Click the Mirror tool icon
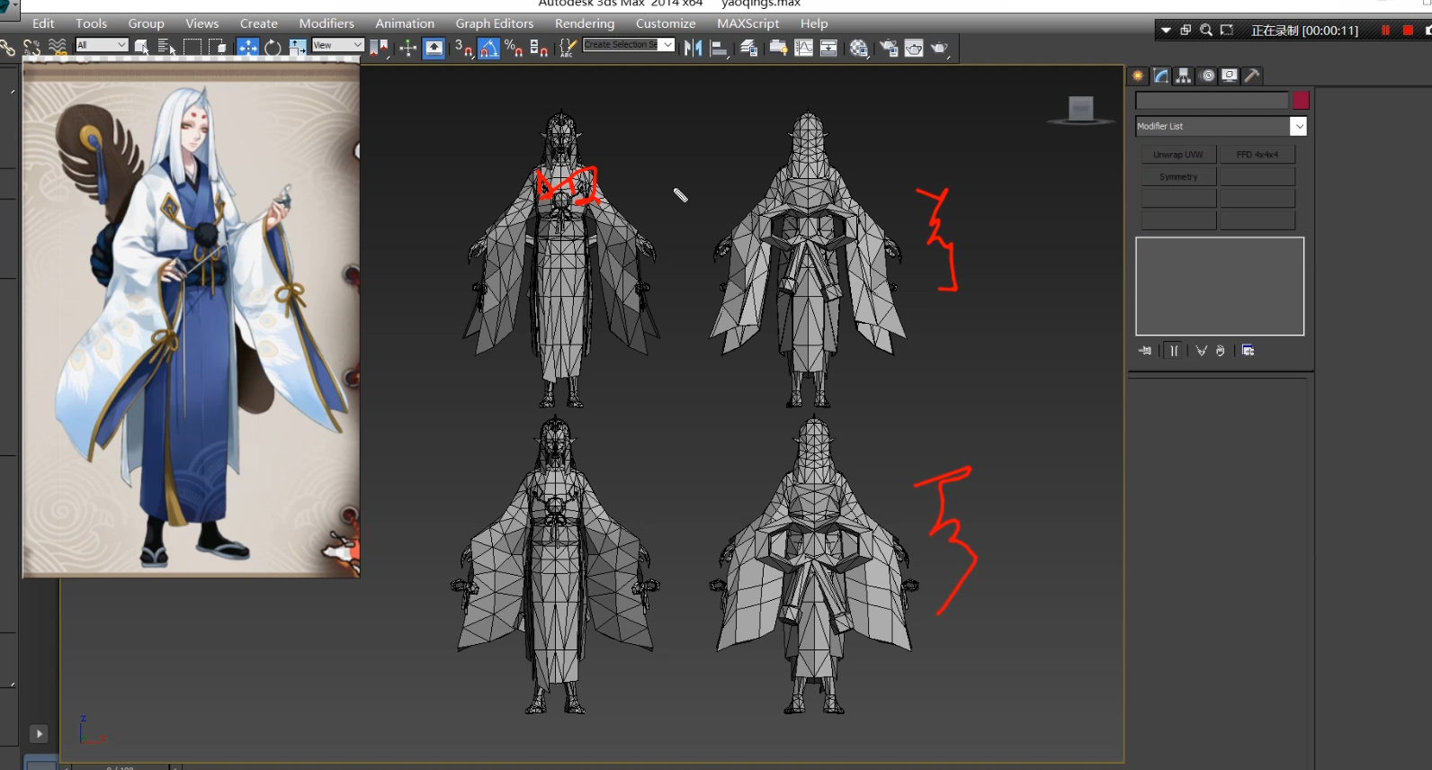The height and width of the screenshot is (770, 1432). click(x=693, y=48)
